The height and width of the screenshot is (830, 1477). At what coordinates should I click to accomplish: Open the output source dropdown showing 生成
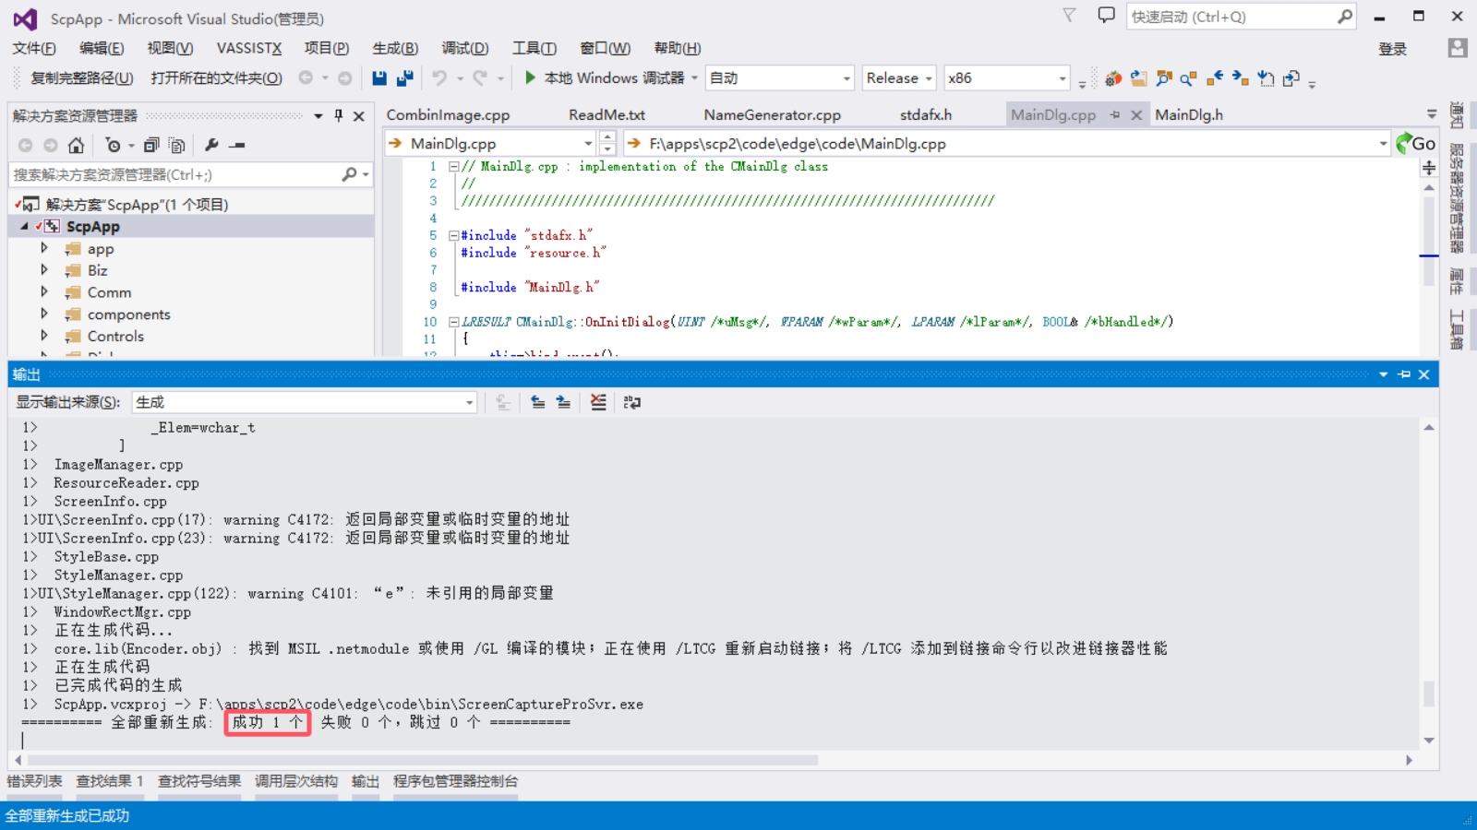pyautogui.click(x=304, y=402)
